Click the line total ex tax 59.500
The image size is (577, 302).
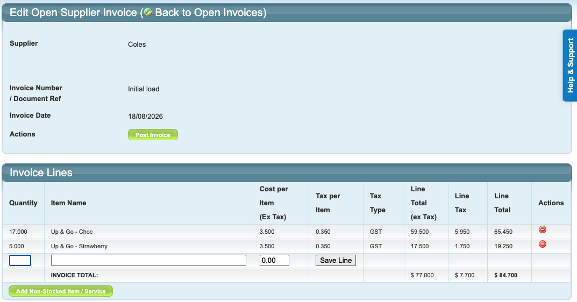point(419,232)
